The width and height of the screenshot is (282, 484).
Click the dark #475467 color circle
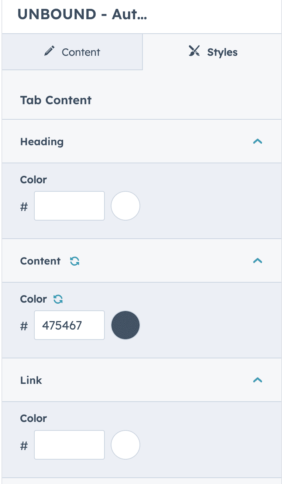point(125,325)
